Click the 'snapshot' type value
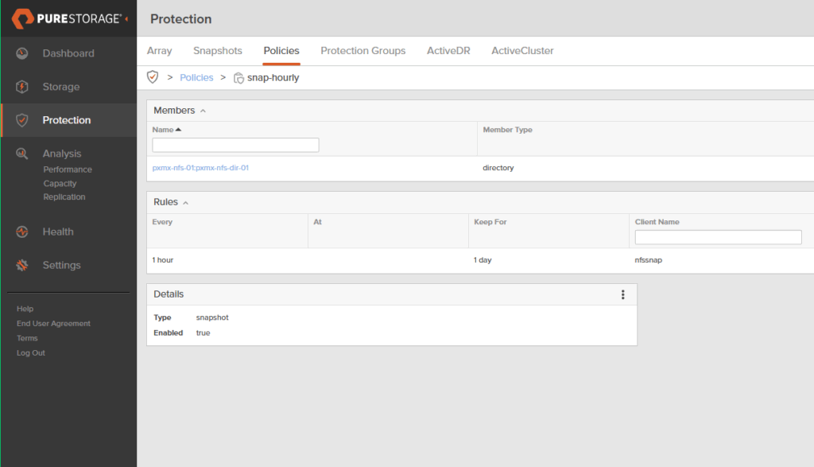 pos(212,317)
